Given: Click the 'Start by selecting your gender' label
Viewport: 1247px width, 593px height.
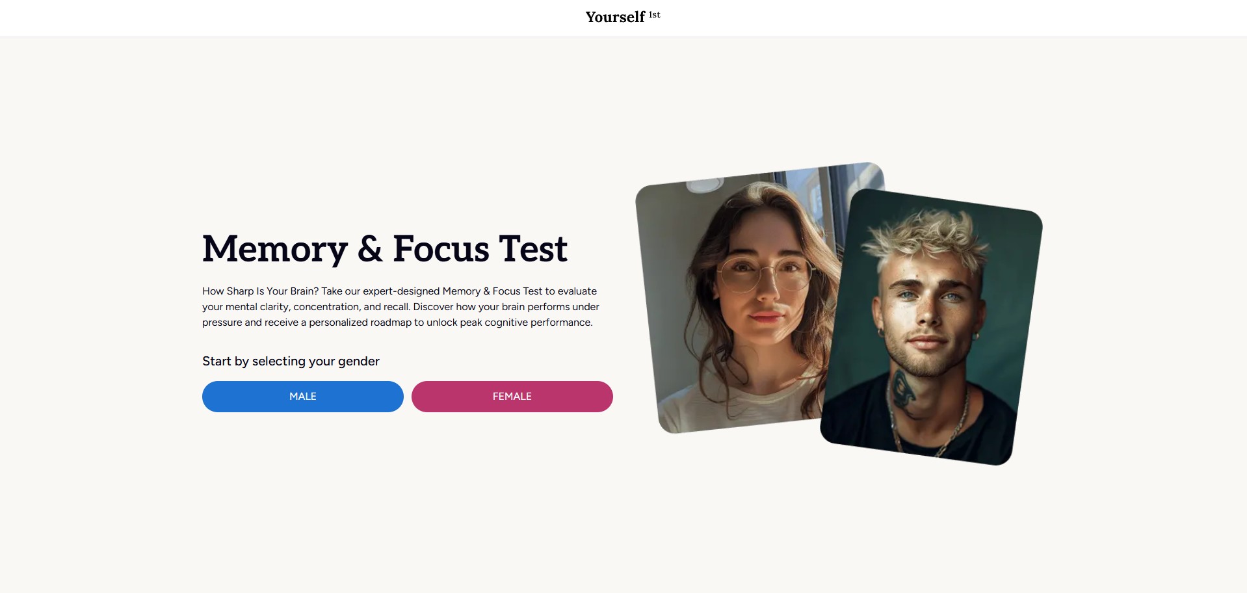Looking at the screenshot, I should [291, 361].
